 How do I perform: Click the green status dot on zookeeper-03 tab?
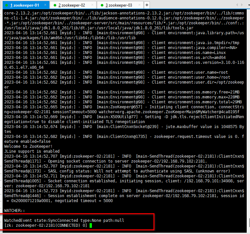[x=102, y=5]
